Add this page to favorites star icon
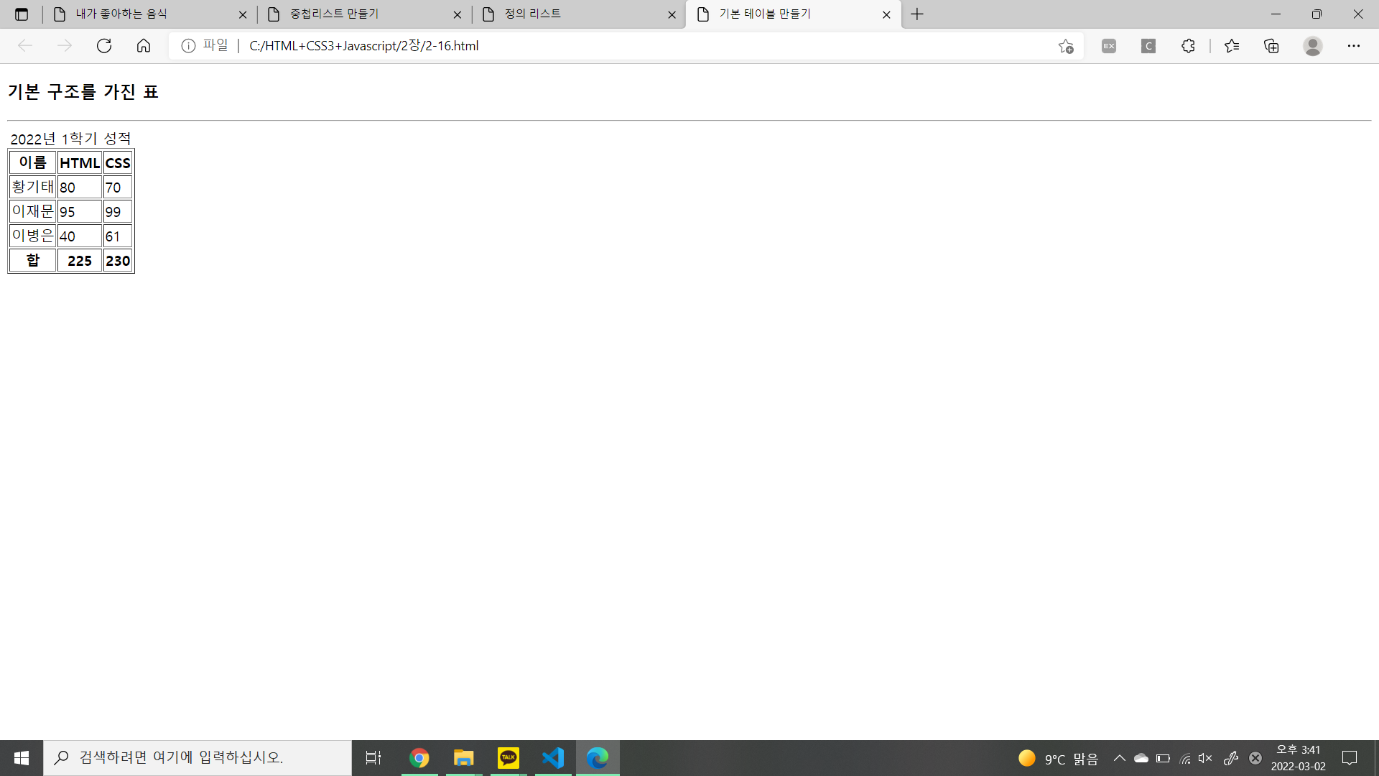This screenshot has height=776, width=1379. [x=1065, y=46]
